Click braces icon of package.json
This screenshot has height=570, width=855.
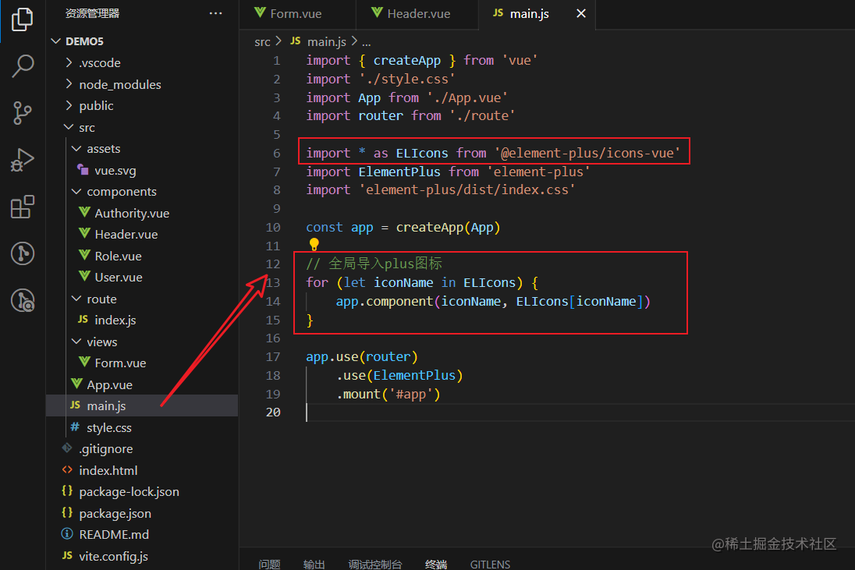pos(67,513)
